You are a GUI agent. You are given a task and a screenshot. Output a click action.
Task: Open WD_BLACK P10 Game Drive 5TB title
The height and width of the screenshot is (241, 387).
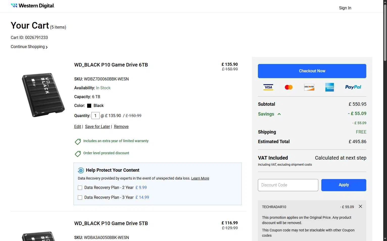click(111, 223)
